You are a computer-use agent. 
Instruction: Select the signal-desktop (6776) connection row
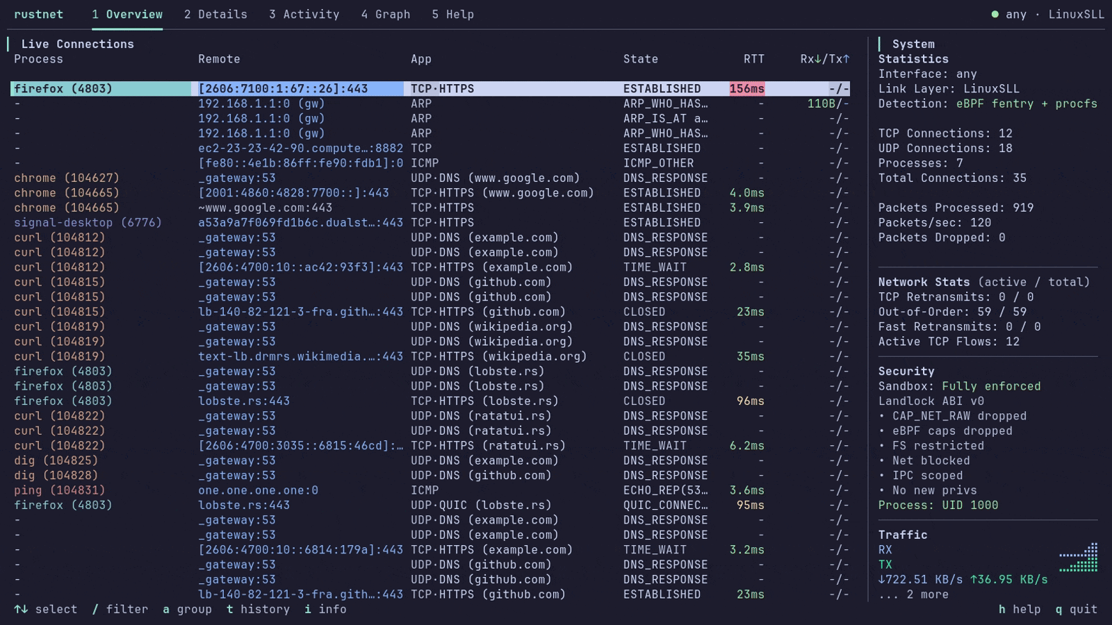(x=430, y=223)
